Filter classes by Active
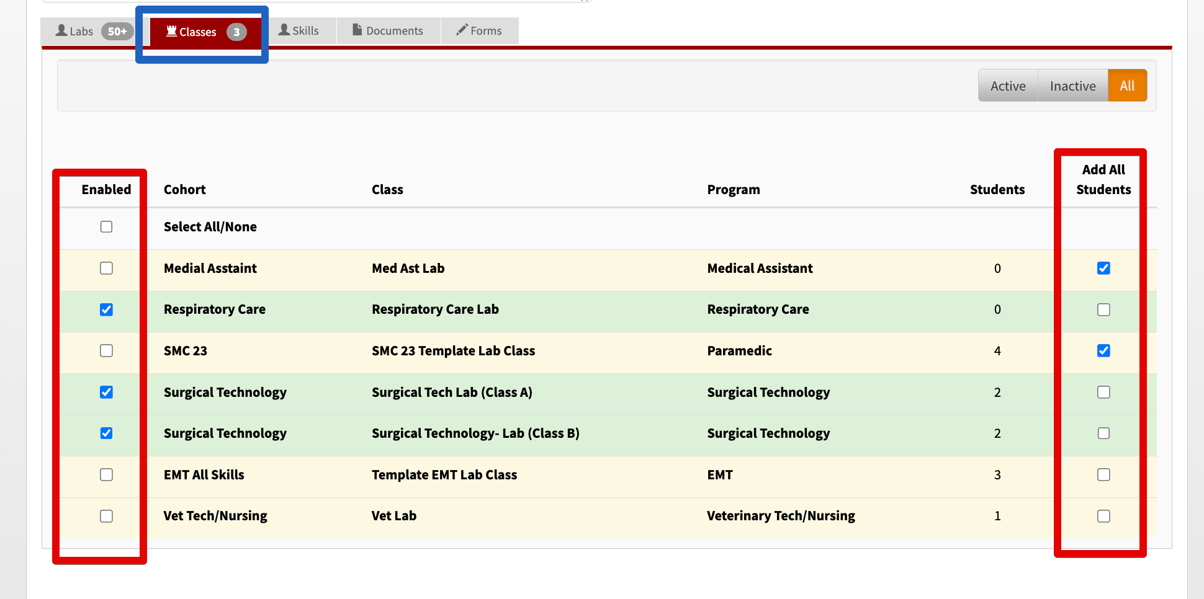The height and width of the screenshot is (599, 1204). (1008, 86)
